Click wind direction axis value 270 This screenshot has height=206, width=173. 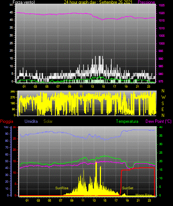coord(13,98)
